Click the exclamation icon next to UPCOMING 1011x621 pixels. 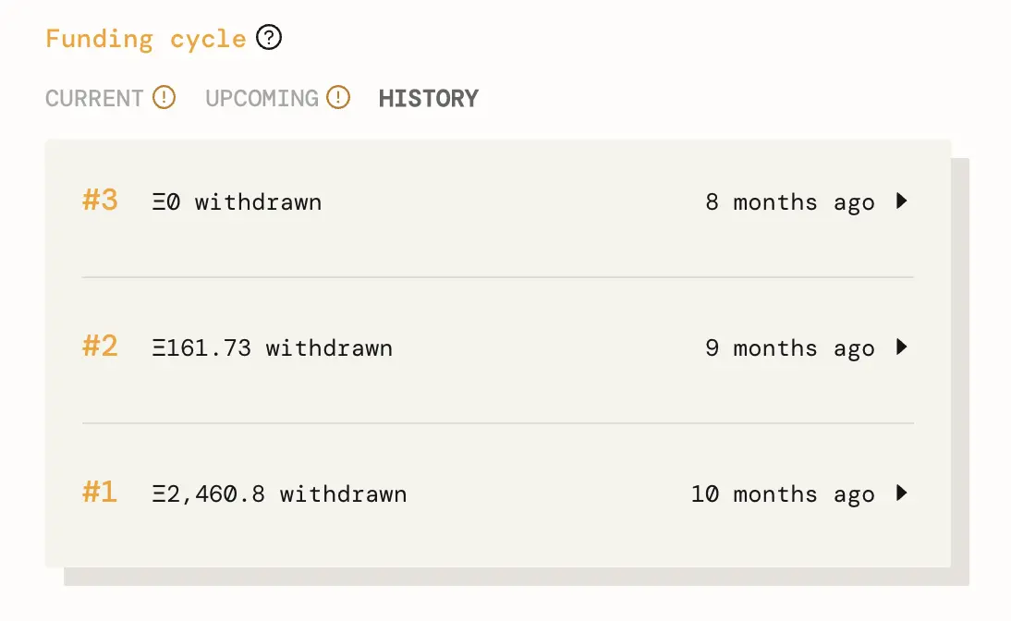click(x=338, y=97)
